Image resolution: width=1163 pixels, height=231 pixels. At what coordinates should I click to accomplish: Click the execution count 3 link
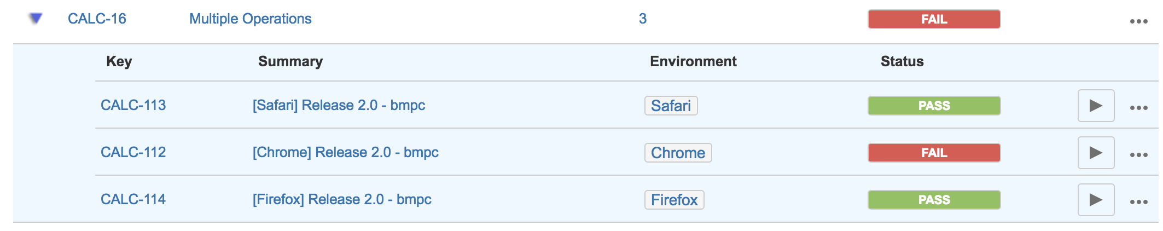643,19
